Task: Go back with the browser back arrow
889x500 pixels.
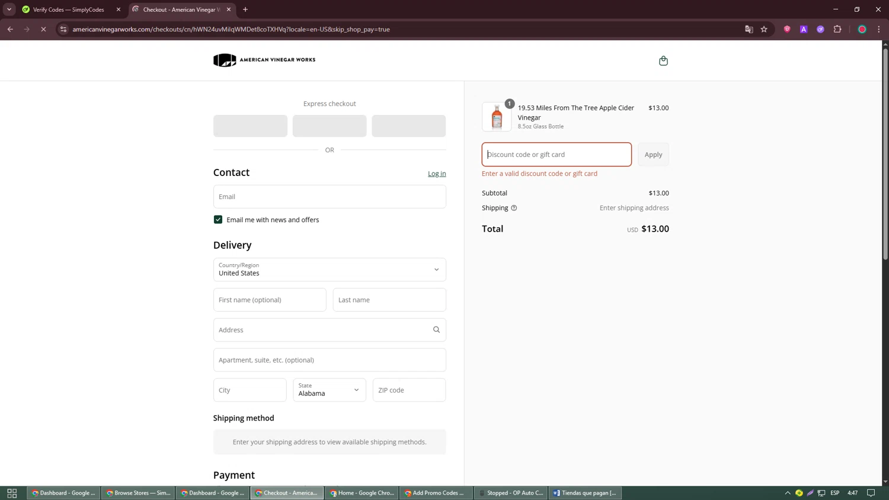Action: 10,29
